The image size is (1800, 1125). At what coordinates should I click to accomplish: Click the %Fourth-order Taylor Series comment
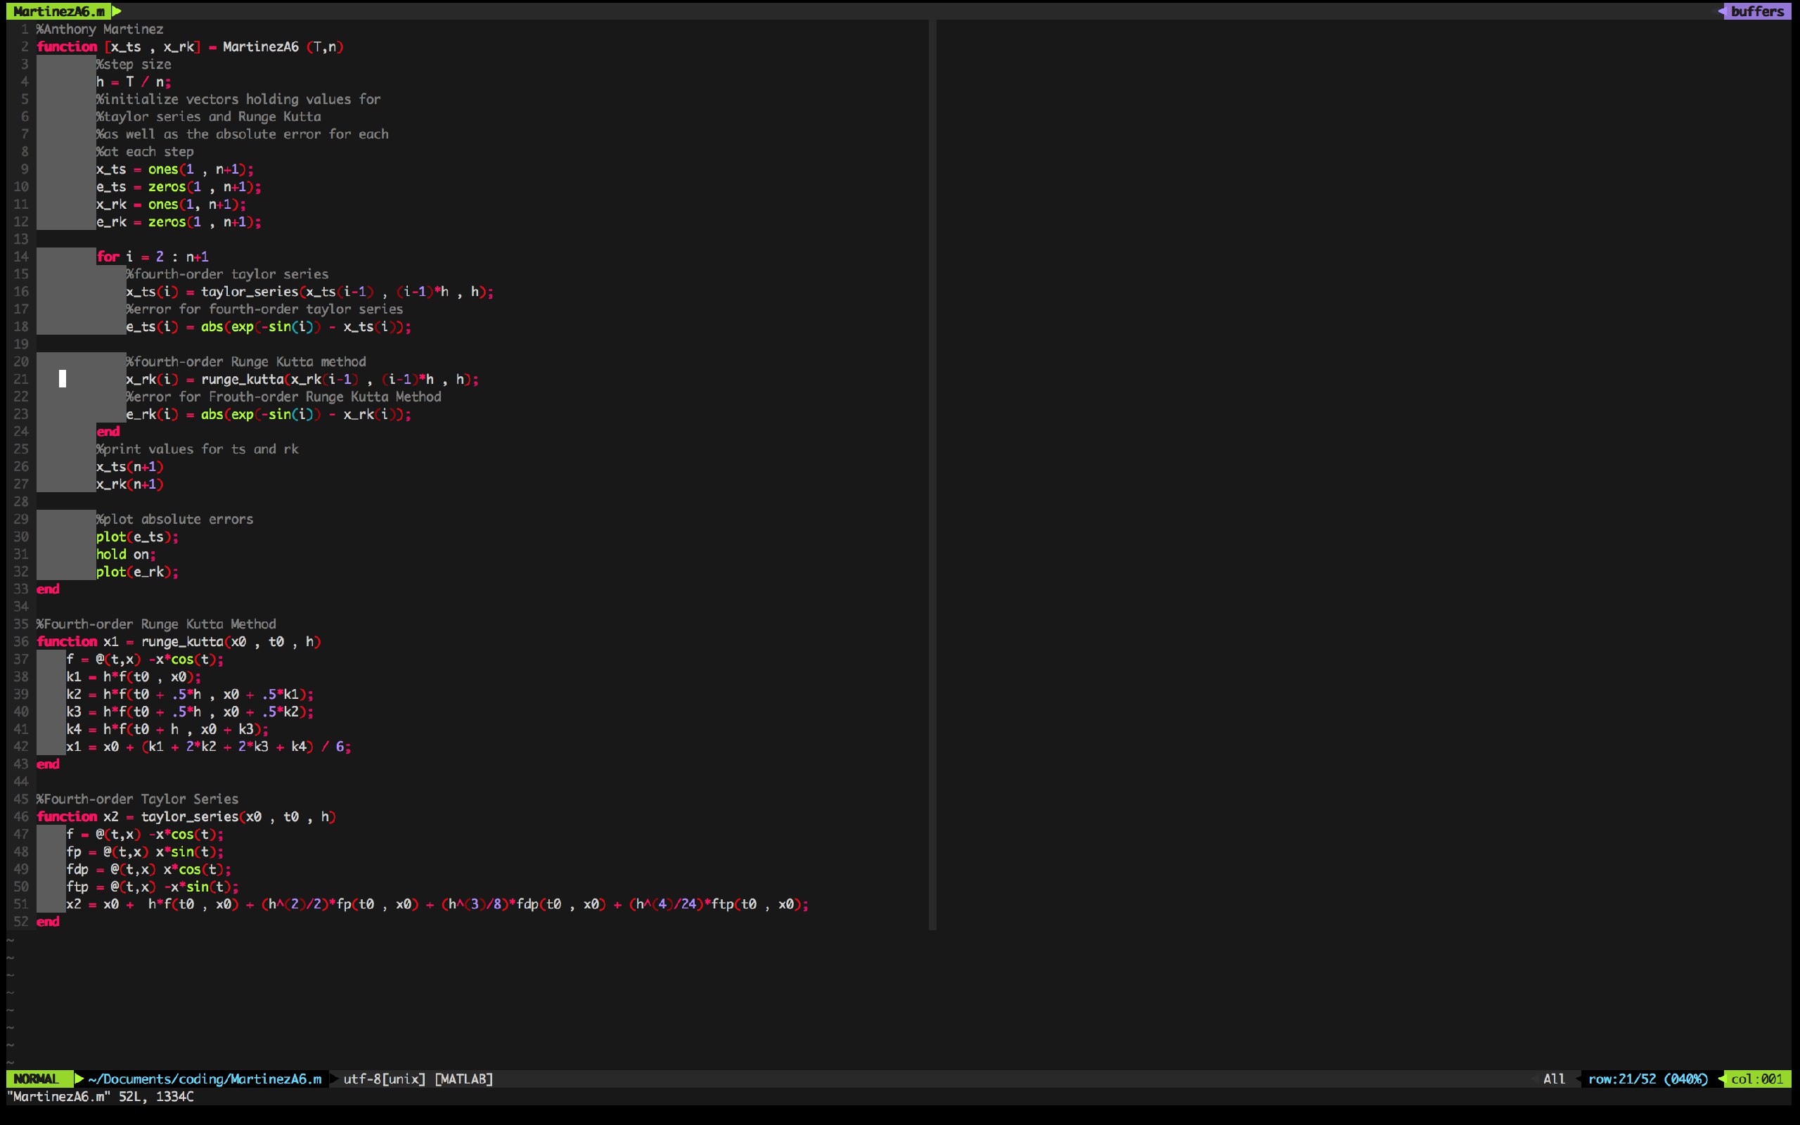click(138, 799)
